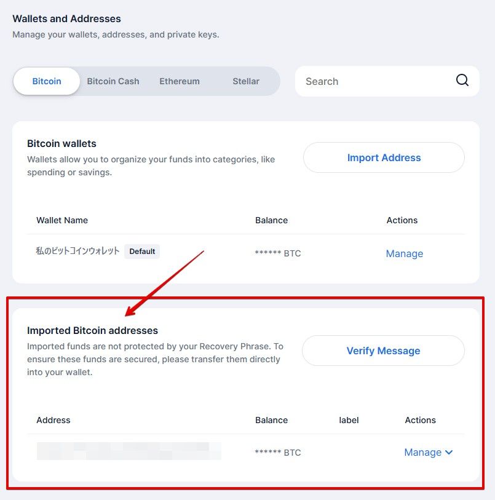Go to the Stellar tab
The height and width of the screenshot is (500, 495).
pyautogui.click(x=246, y=81)
